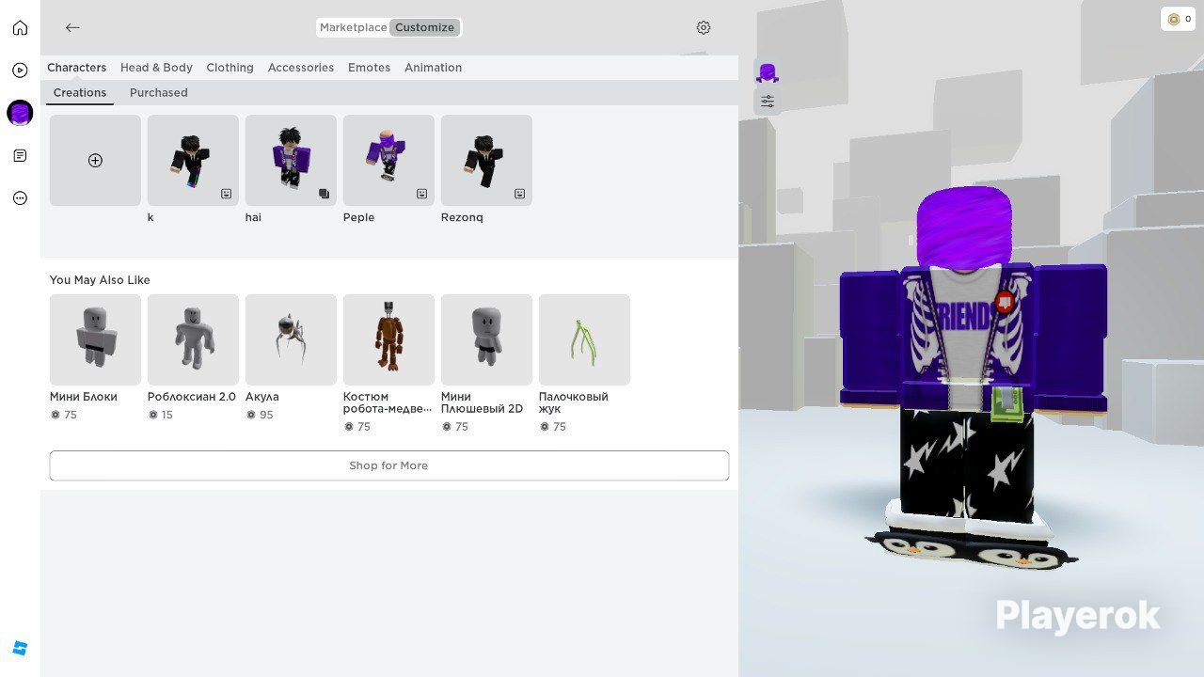Open the Clothing tab
The width and height of the screenshot is (1204, 677).
click(230, 68)
